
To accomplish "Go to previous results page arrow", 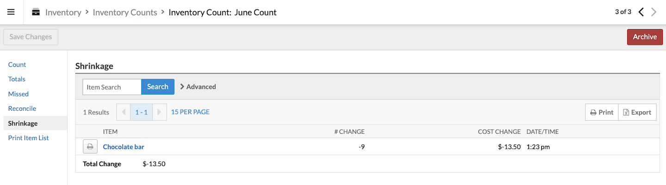I will coord(123,112).
